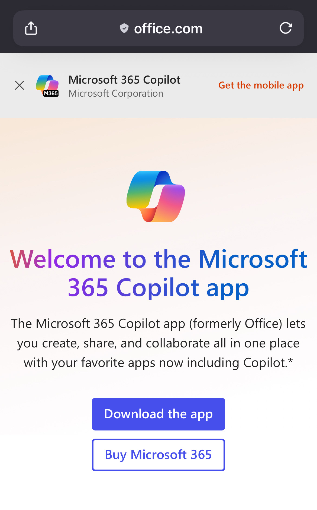Screen dimensions: 317x510
Task: Click "Get the mobile app" link
Action: 261,85
